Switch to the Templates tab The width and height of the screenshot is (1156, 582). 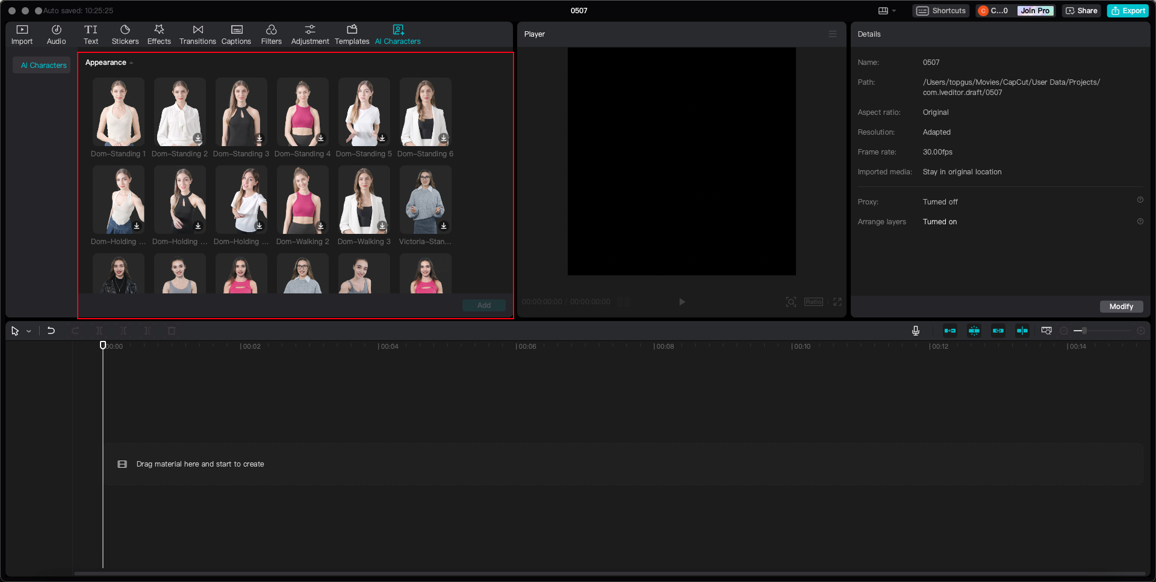click(x=352, y=34)
